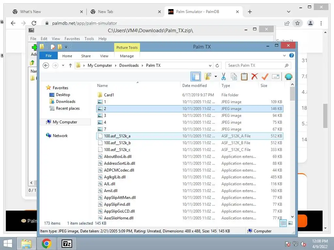Click the red X Delete icon
Image resolution: width=334 pixels, height=250 pixels.
[x=254, y=76]
